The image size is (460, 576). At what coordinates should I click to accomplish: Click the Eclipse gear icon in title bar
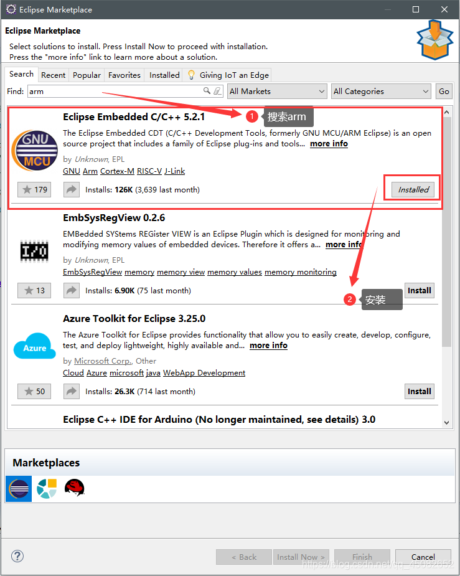coord(11,9)
